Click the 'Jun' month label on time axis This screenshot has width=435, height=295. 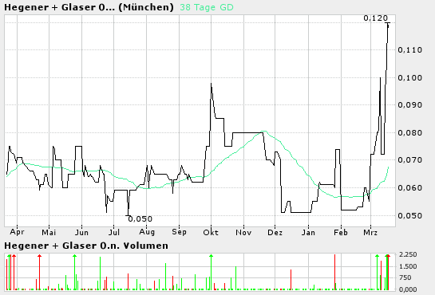click(81, 232)
